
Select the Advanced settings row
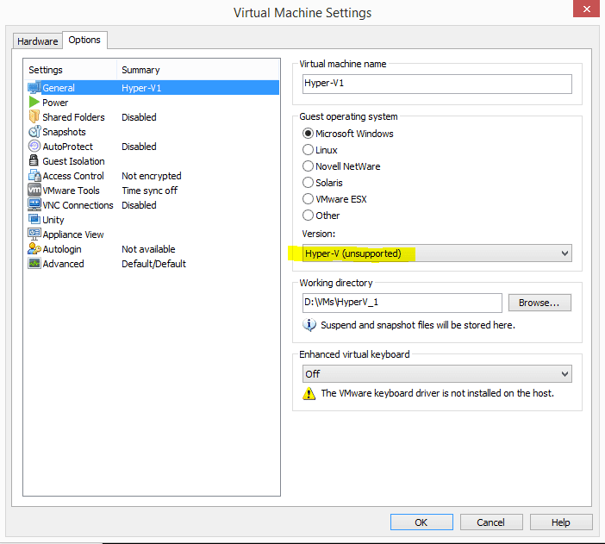tap(64, 264)
